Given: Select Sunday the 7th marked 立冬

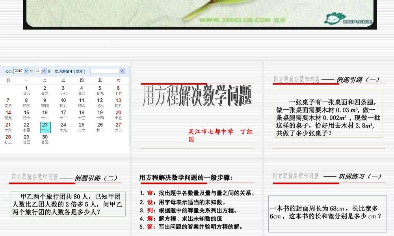Looking at the screenshot, I should click(x=8, y=103).
